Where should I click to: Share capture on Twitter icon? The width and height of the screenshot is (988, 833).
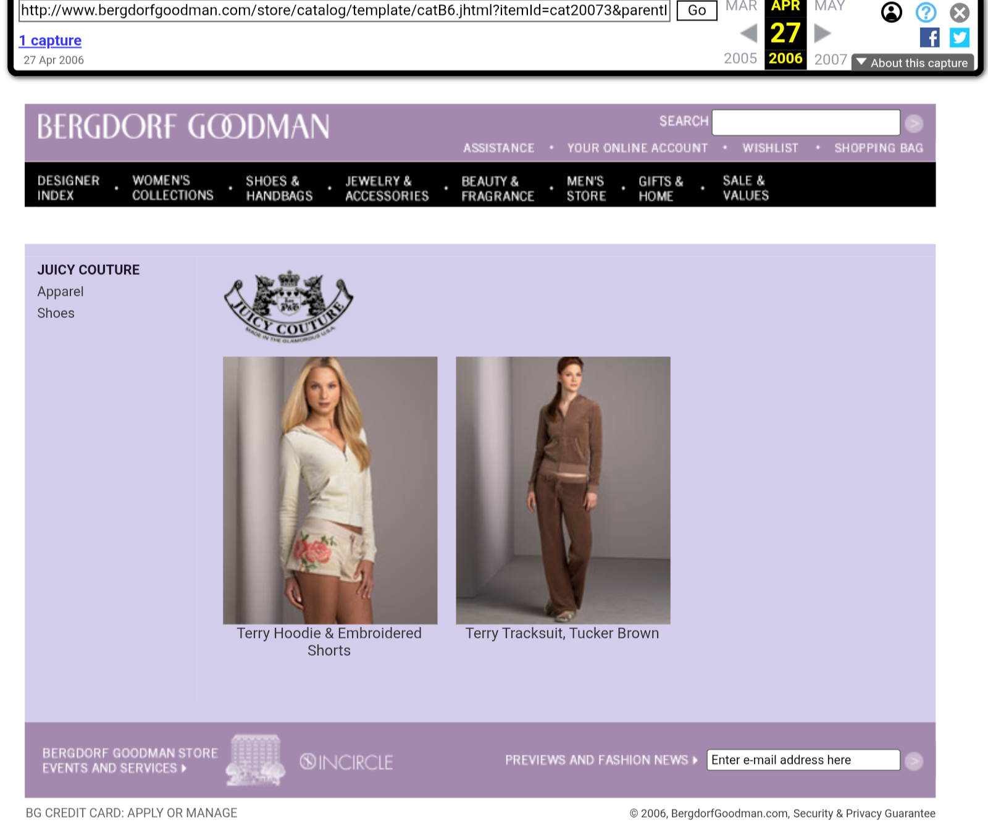(959, 38)
